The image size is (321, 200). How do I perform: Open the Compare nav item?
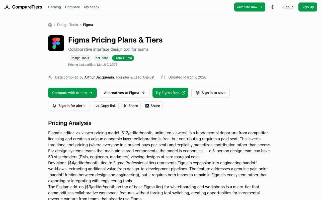pos(72,7)
